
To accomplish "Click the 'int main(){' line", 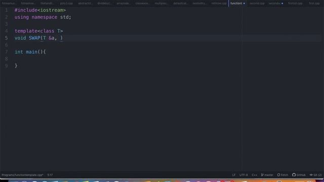I will (30, 52).
